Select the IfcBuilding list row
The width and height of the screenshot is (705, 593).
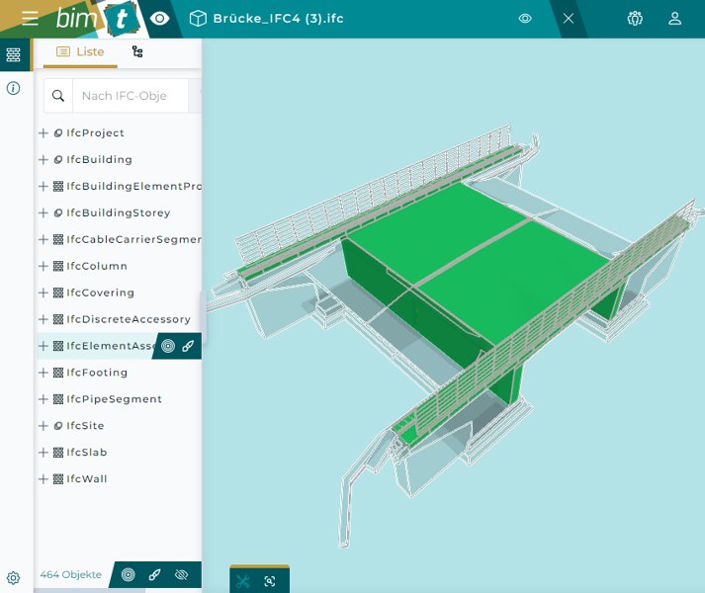(x=119, y=159)
